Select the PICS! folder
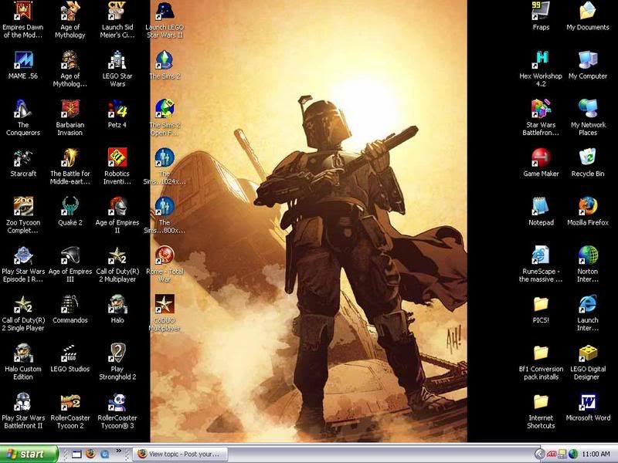 pyautogui.click(x=541, y=309)
